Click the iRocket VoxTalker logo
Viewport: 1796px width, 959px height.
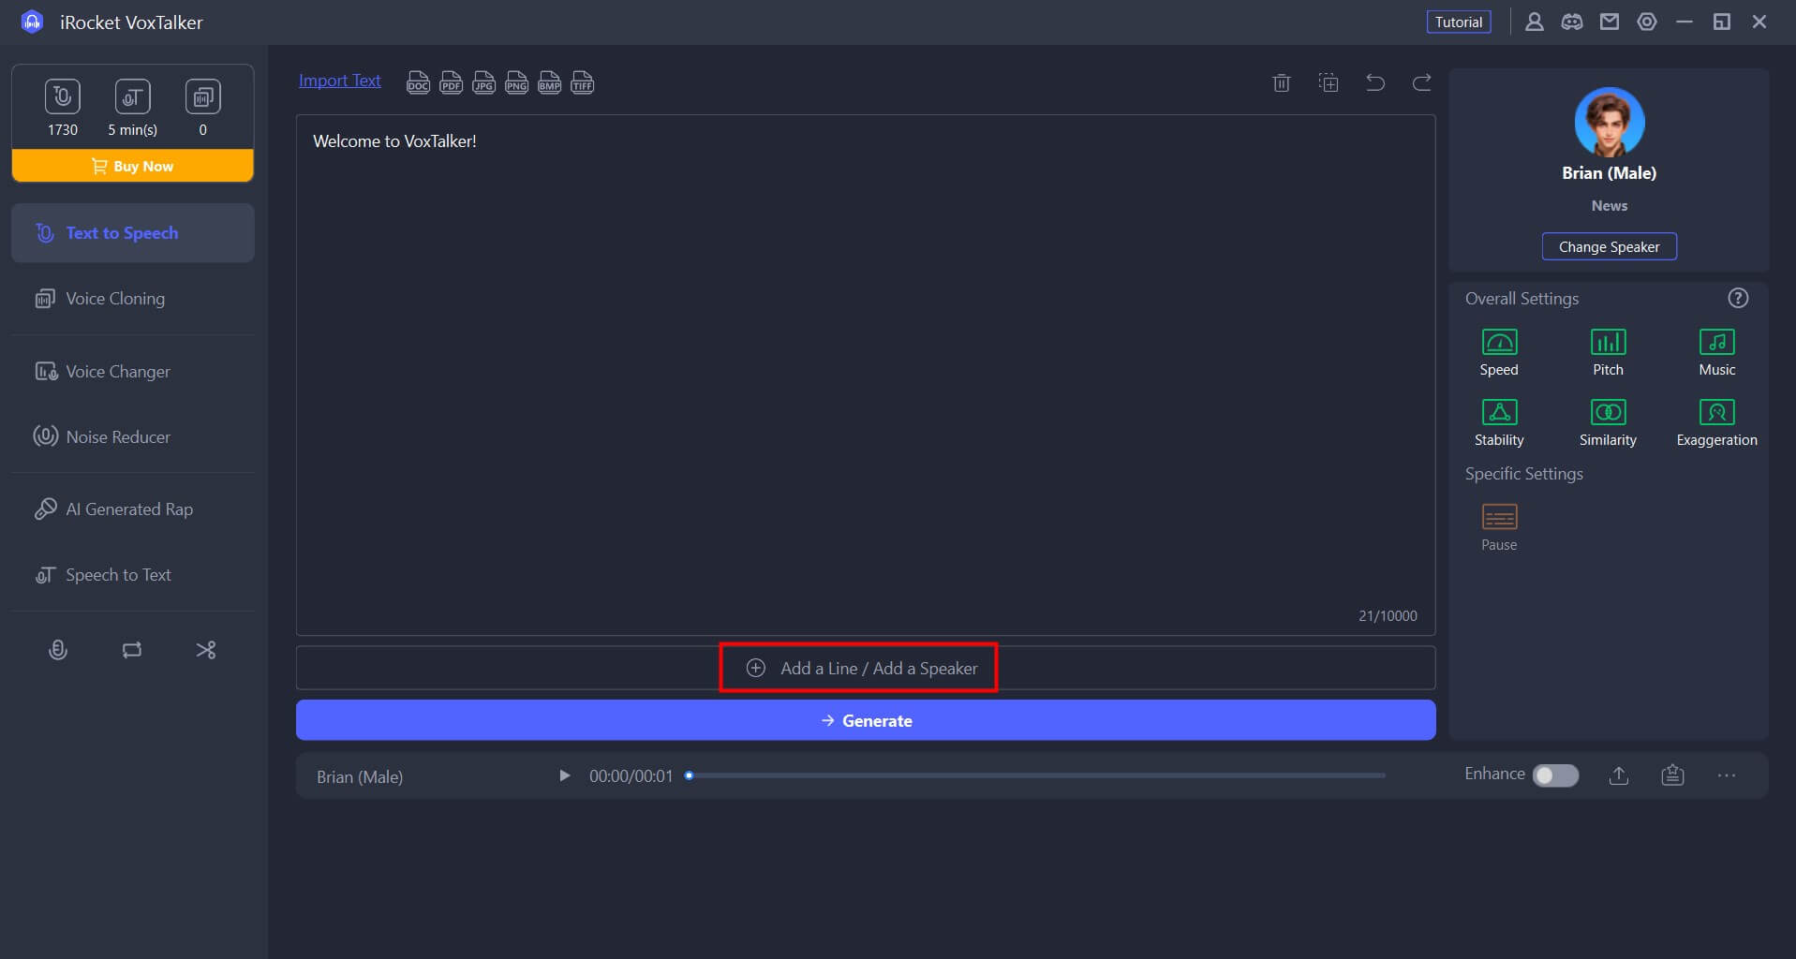[33, 22]
